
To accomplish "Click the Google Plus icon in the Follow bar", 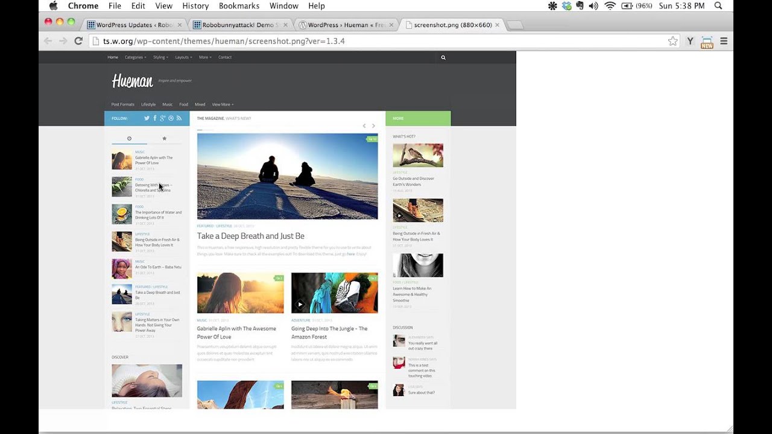I will click(163, 118).
